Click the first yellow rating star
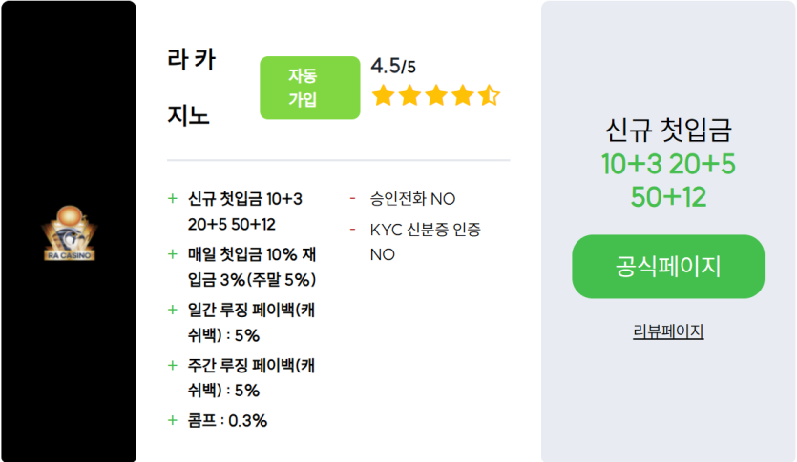The image size is (797, 462). [x=384, y=95]
